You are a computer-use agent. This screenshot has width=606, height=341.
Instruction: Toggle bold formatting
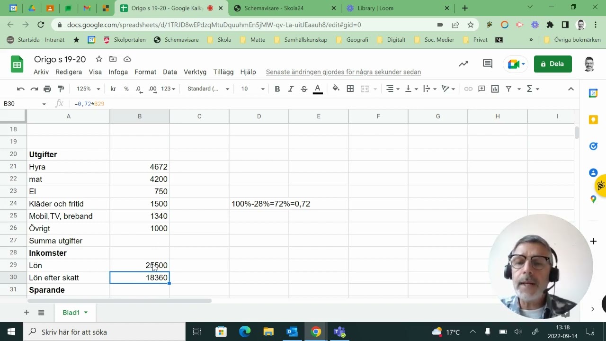tap(277, 89)
